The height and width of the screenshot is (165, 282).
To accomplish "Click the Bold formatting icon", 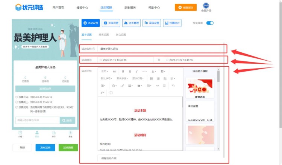I will 123,71.
